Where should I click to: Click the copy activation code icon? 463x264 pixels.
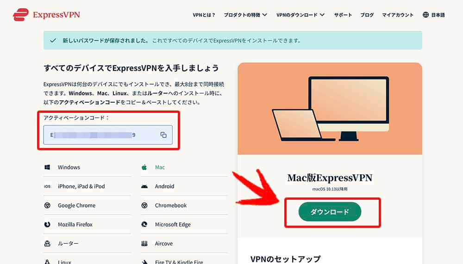tap(163, 135)
